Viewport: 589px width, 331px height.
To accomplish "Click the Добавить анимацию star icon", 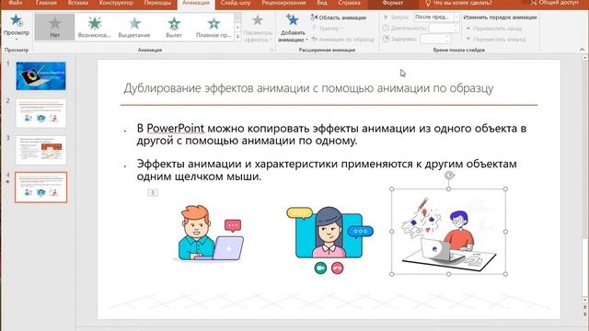I will click(x=293, y=19).
